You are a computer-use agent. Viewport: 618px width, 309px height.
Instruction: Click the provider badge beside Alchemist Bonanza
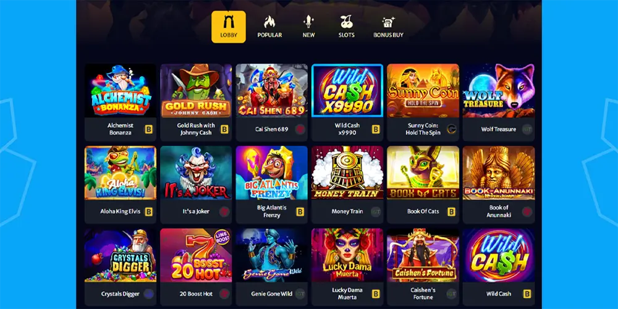pos(148,129)
